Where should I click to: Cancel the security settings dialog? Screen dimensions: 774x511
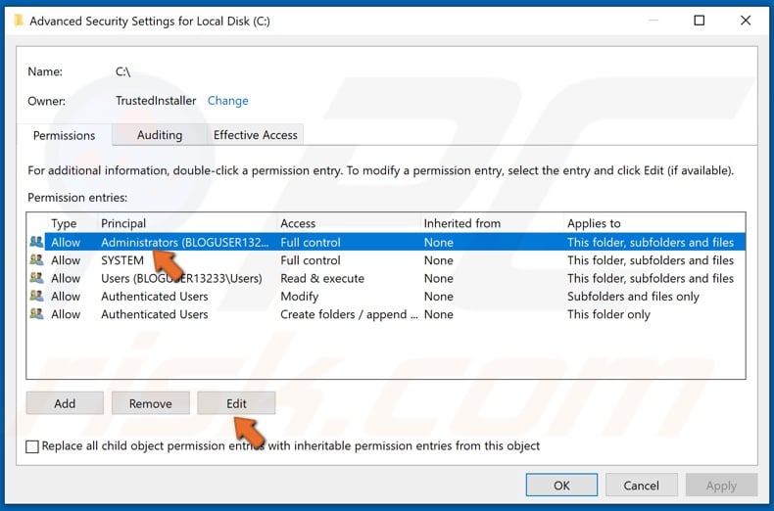pos(642,486)
